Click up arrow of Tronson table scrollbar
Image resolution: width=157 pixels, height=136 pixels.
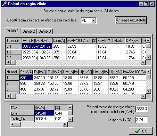pyautogui.click(x=148, y=40)
